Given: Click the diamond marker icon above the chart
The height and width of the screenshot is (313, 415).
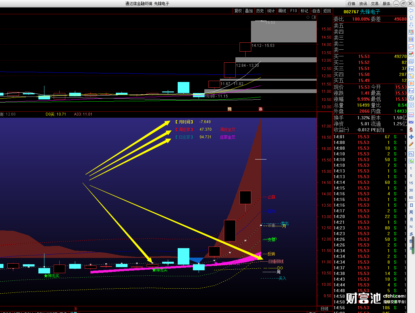Looking at the screenshot, I should pos(308,17).
